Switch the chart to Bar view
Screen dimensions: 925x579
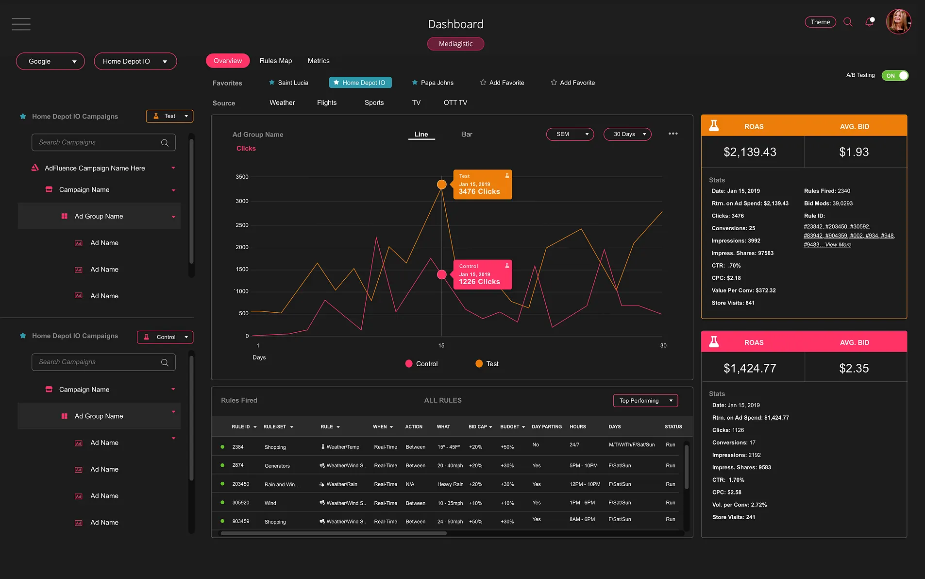coord(467,135)
